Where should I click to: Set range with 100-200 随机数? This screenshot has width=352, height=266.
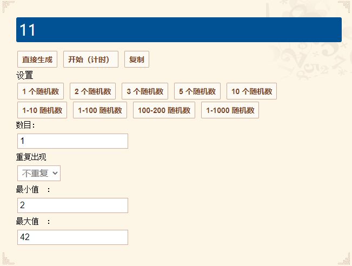(164, 110)
